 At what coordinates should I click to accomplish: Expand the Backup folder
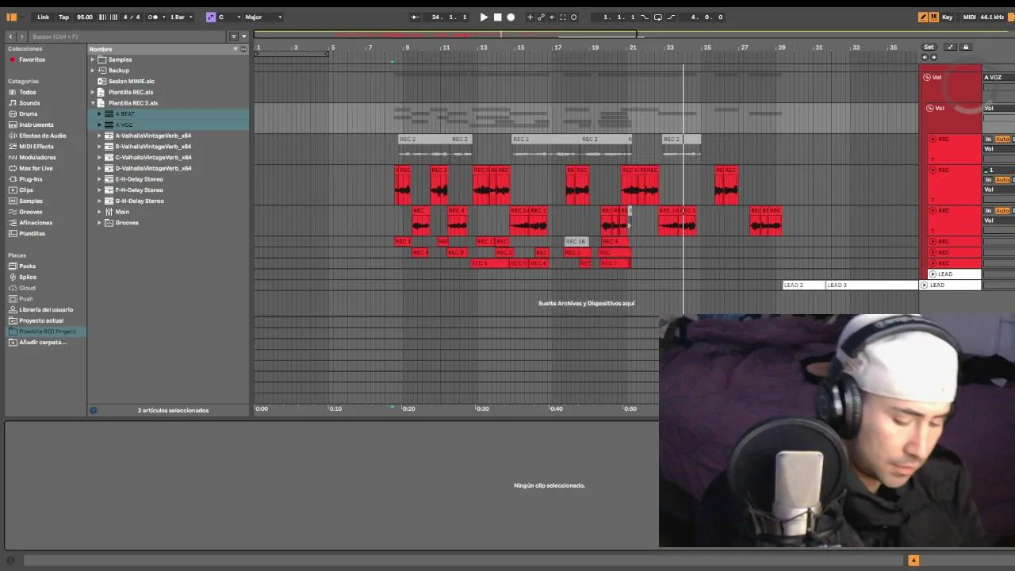(93, 71)
